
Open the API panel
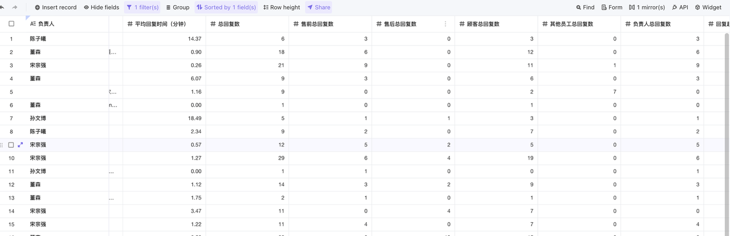point(680,7)
